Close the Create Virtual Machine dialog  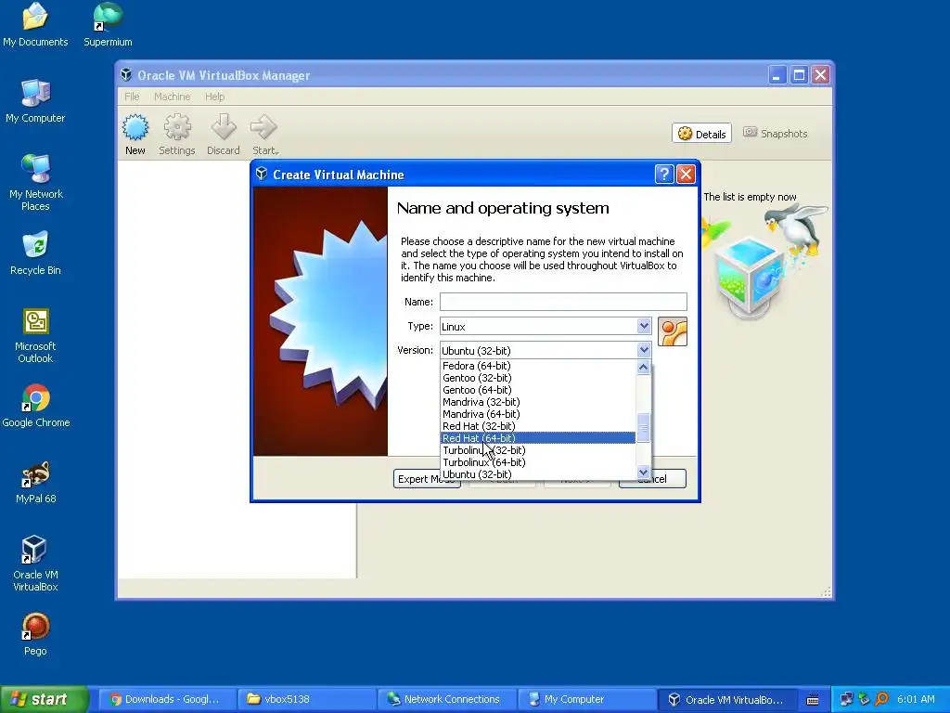(x=686, y=175)
